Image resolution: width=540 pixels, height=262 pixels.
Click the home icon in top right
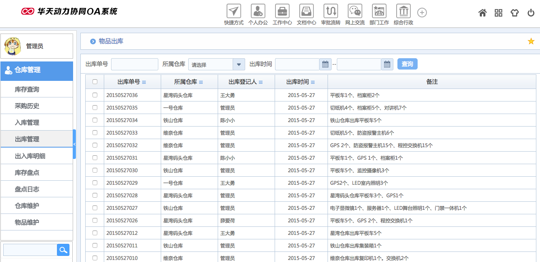(483, 13)
